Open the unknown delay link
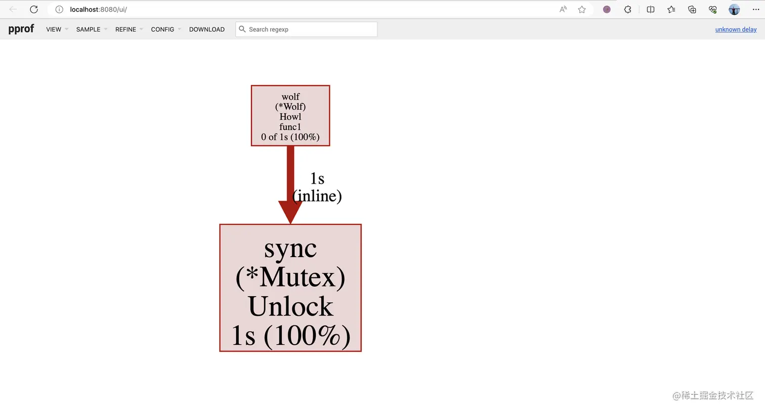Image resolution: width=765 pixels, height=412 pixels. tap(736, 29)
